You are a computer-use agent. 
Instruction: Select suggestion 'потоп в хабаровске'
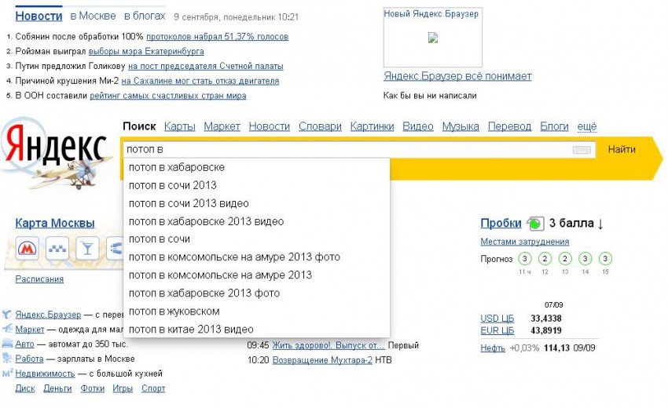(177, 167)
